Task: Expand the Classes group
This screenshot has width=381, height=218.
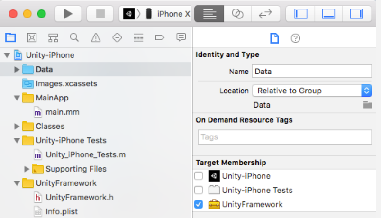Action: [x=17, y=127]
